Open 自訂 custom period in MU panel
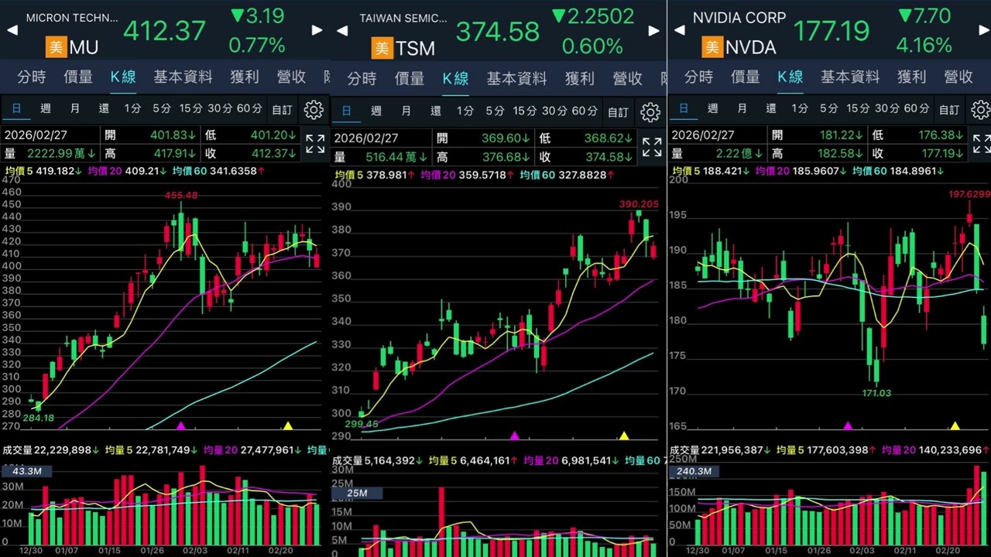991x557 pixels. pyautogui.click(x=282, y=110)
